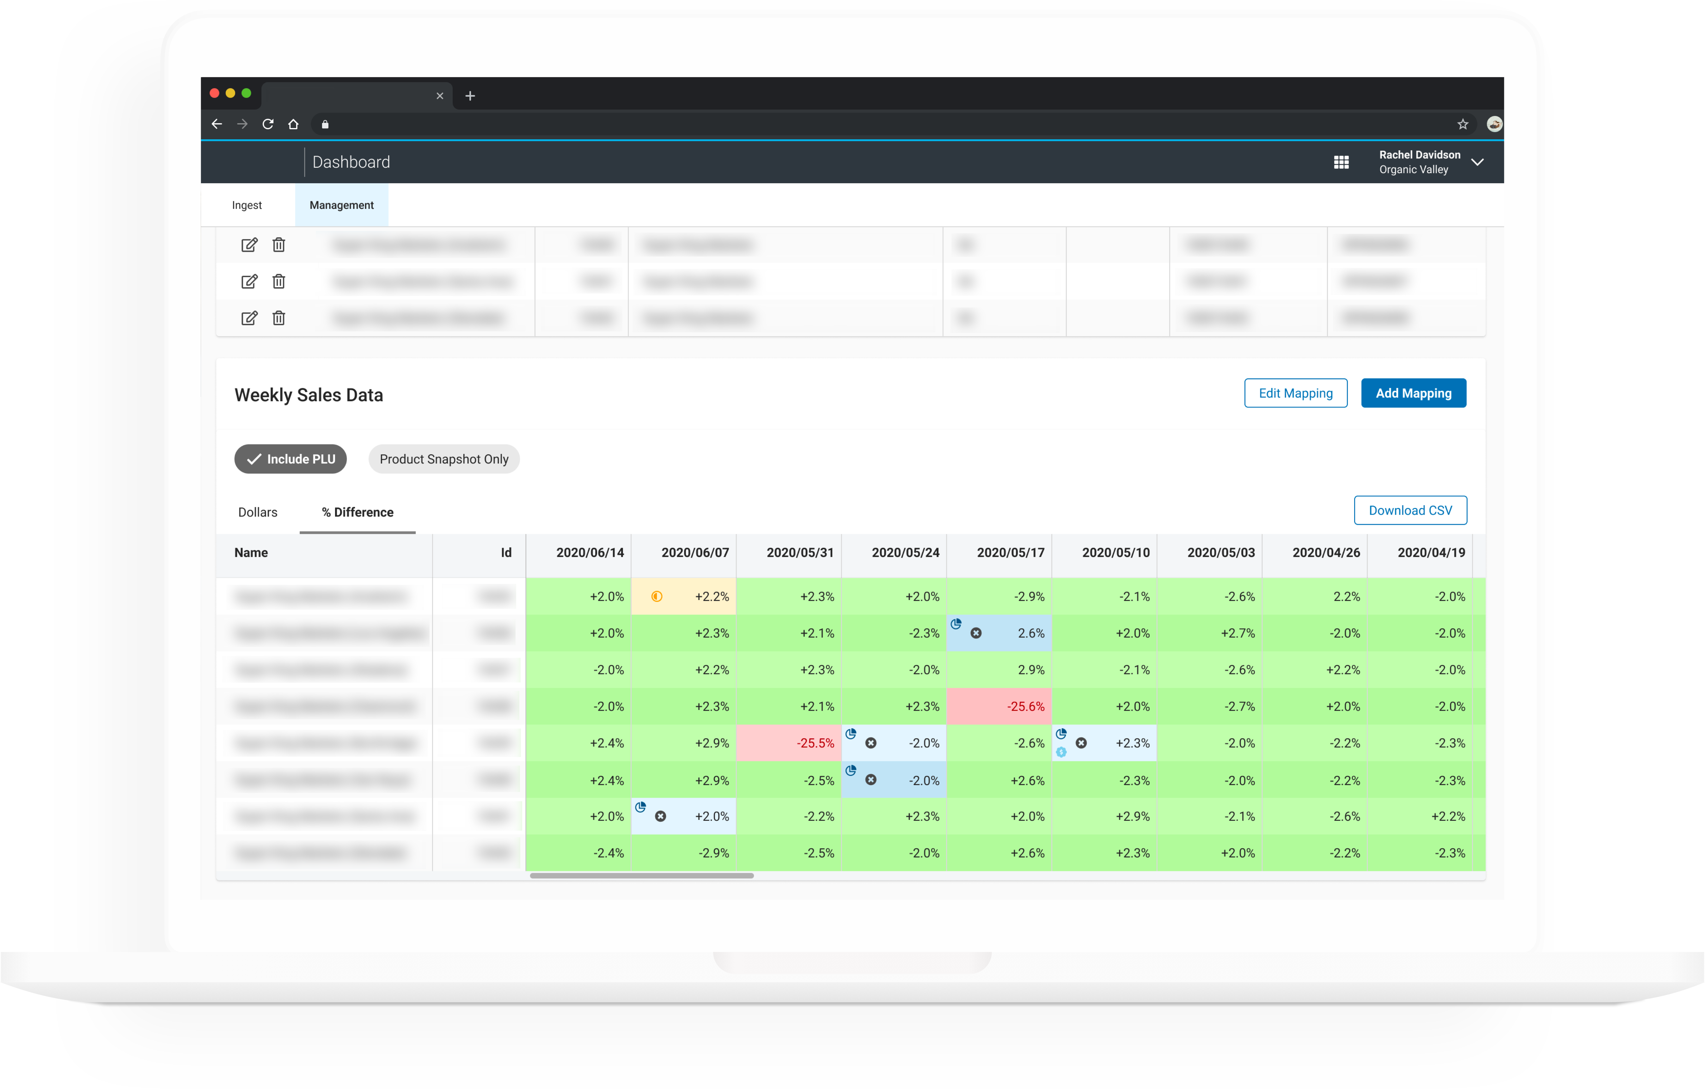Click the orange half-circle icon beside +2.2%
1705x1090 pixels.
(x=657, y=597)
